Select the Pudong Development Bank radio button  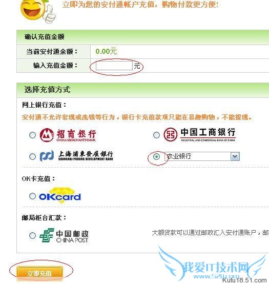[x=32, y=156]
